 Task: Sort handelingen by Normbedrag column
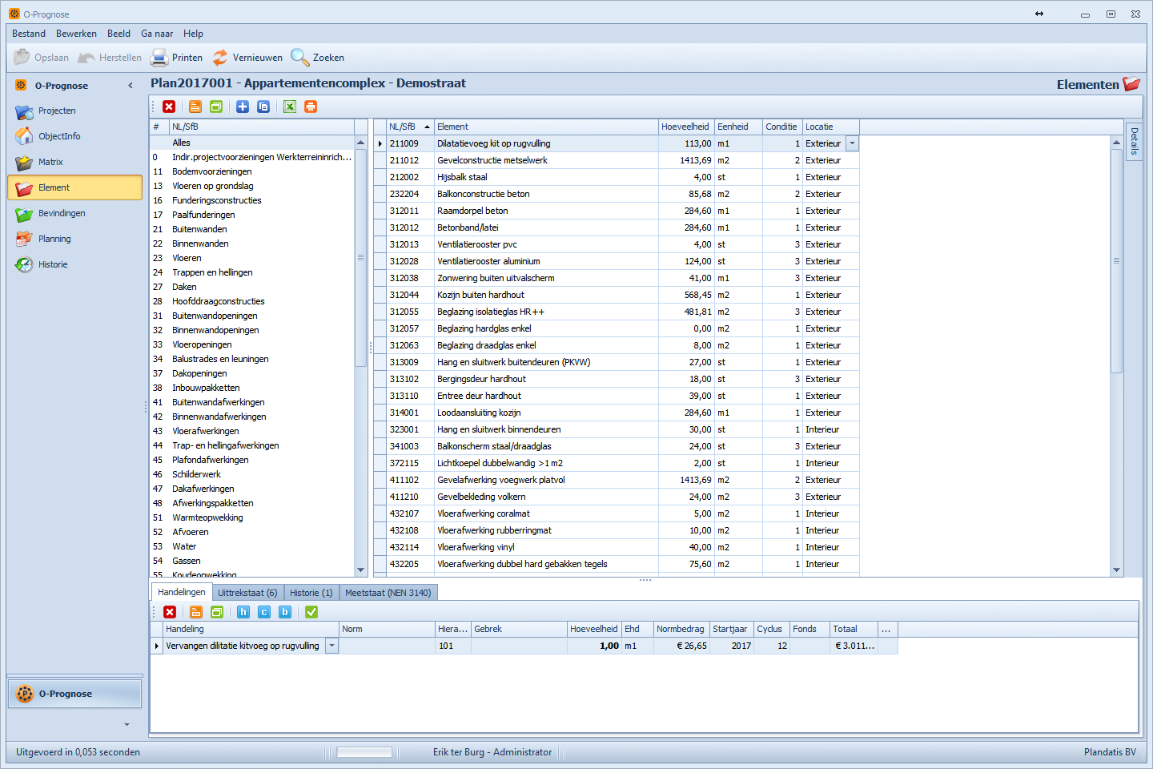point(681,629)
